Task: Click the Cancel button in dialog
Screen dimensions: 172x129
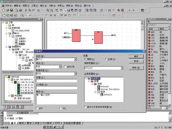Action: point(136,61)
